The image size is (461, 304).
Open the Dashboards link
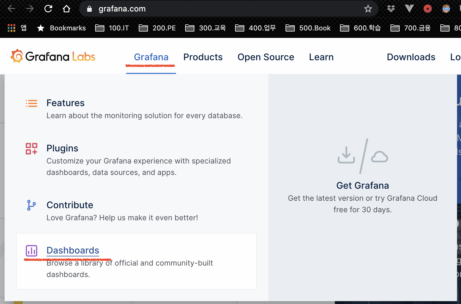[x=73, y=250]
